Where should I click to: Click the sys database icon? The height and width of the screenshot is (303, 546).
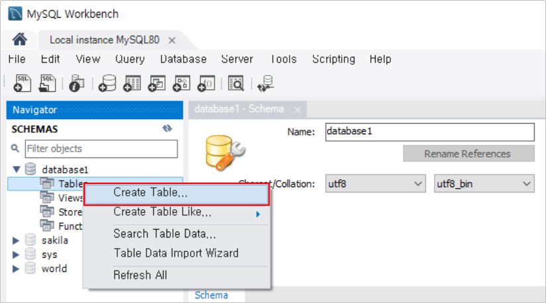pos(30,254)
